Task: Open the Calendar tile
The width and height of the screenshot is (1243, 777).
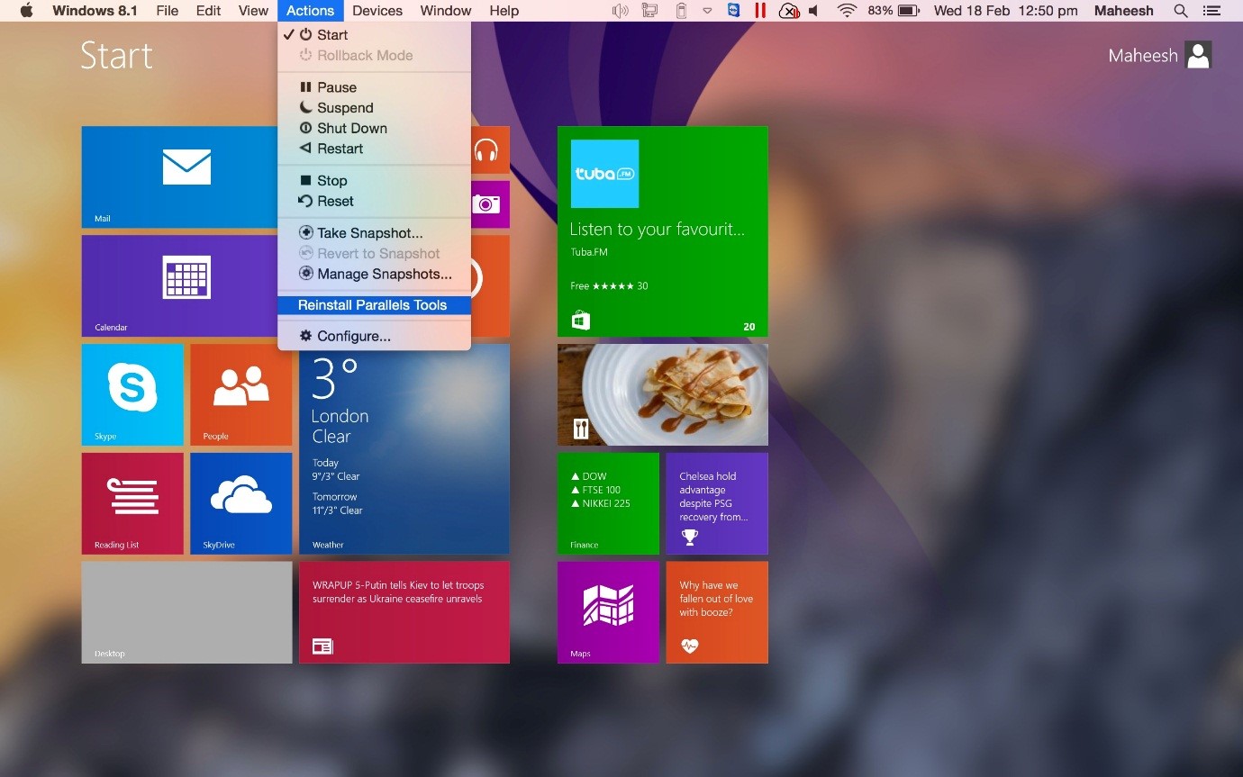Action: click(180, 285)
